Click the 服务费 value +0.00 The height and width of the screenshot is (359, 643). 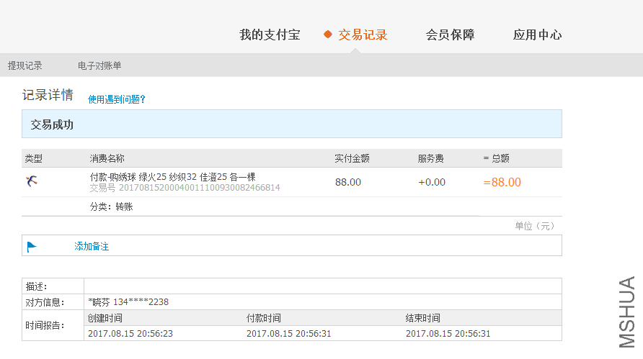click(x=431, y=182)
